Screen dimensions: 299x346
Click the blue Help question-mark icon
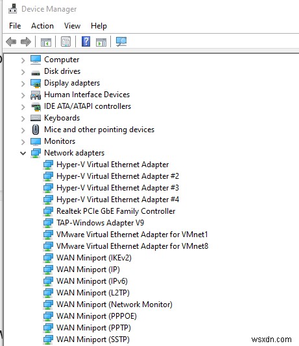(86, 41)
